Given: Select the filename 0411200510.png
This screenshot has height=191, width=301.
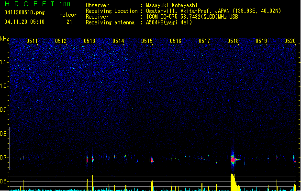Looking at the screenshot, I should point(24,12).
